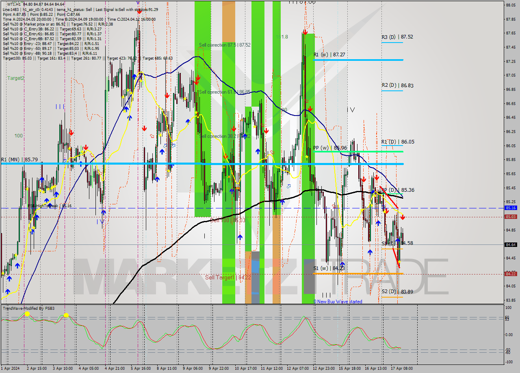Select the green Target2 label

(x=15, y=78)
